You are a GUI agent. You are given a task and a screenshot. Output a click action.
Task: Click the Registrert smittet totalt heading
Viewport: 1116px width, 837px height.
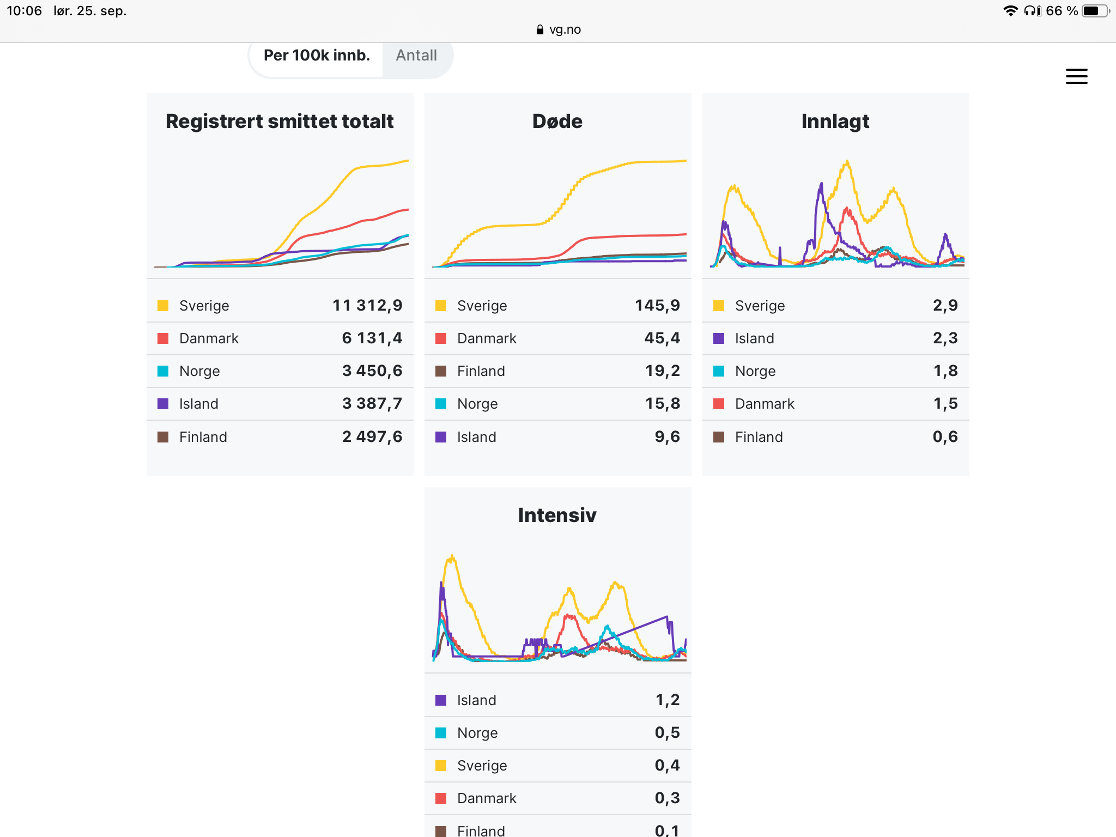(x=280, y=121)
